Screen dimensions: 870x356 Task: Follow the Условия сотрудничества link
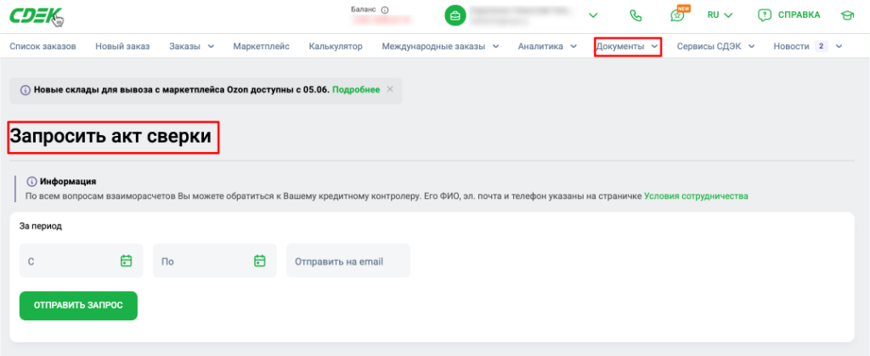tap(696, 195)
